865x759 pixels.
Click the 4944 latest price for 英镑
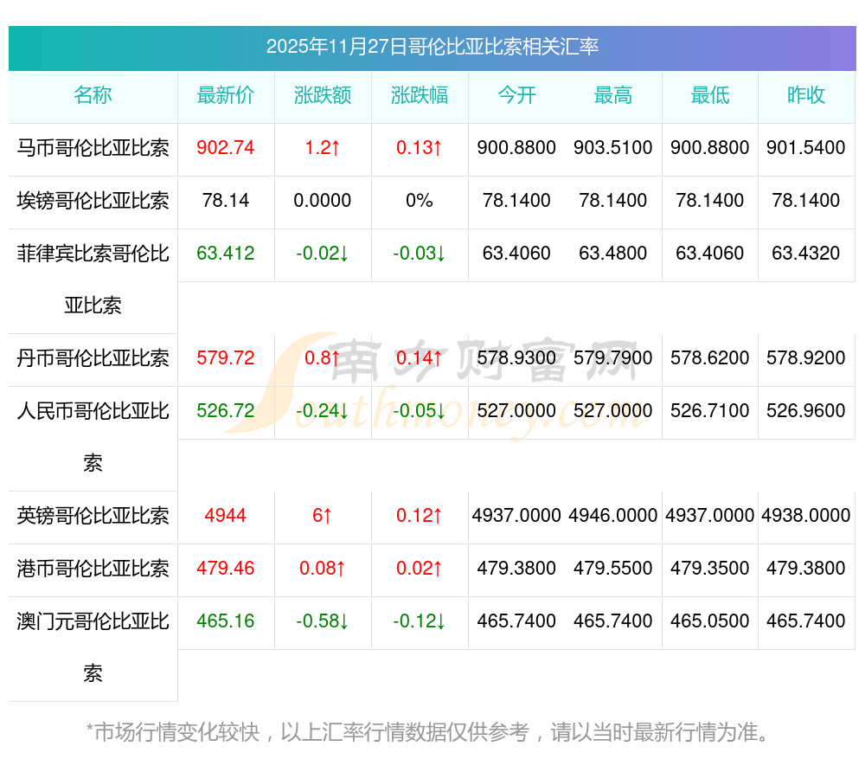pyautogui.click(x=226, y=516)
